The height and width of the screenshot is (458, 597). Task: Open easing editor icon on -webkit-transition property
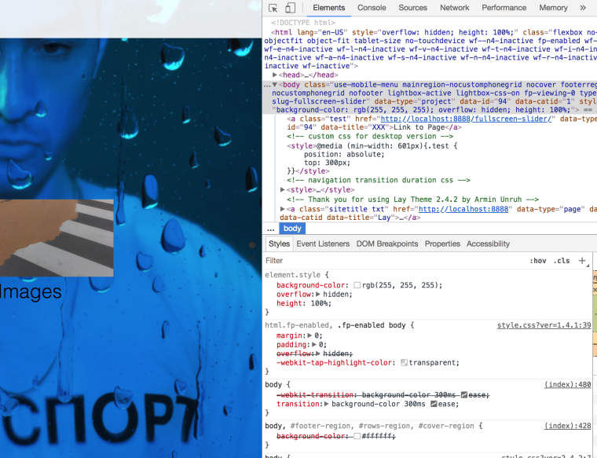[464, 394]
